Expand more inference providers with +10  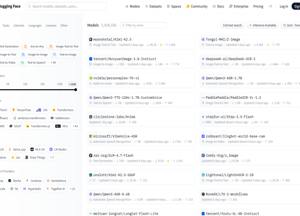(x=72, y=189)
